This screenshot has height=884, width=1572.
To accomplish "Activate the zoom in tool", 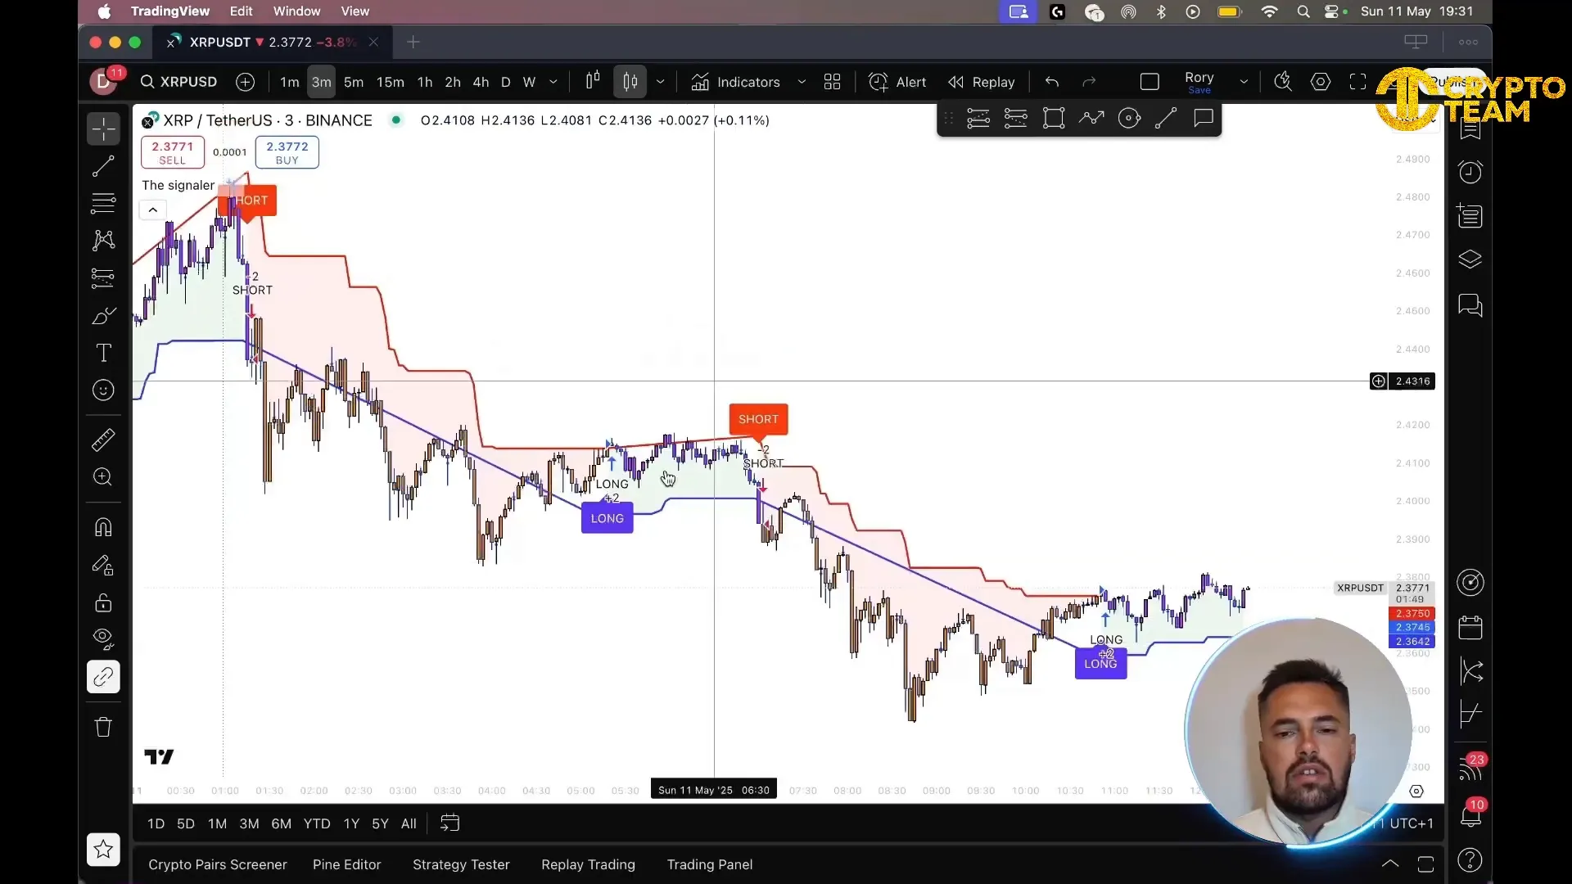I will pos(103,477).
